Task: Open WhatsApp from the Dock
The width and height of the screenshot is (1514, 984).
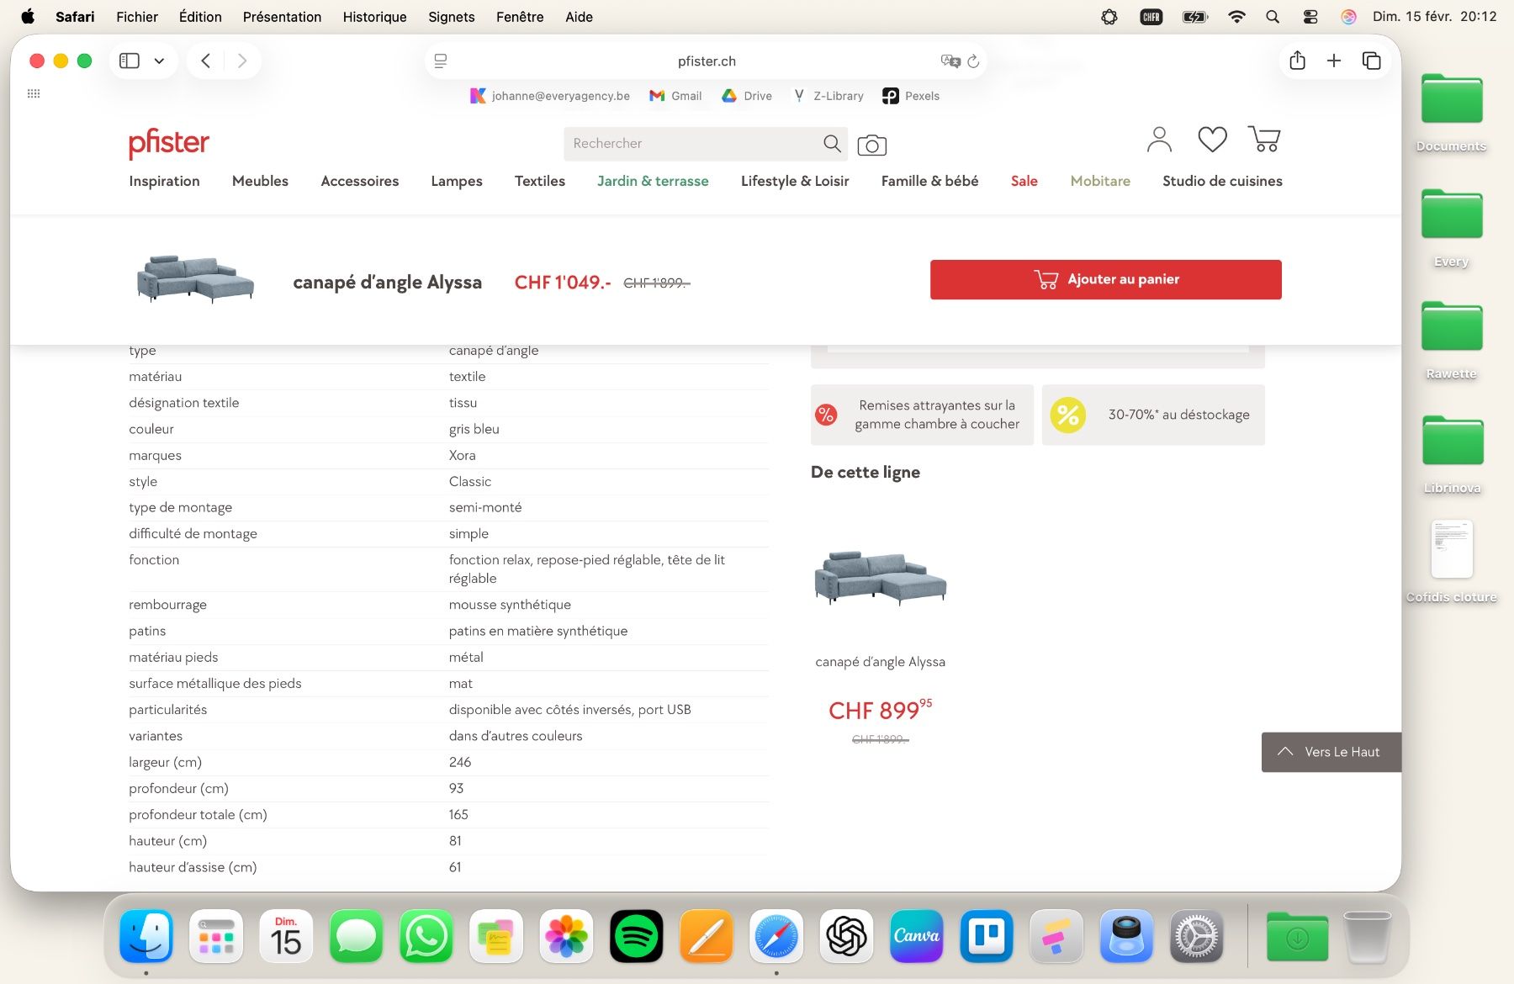Action: (x=426, y=936)
